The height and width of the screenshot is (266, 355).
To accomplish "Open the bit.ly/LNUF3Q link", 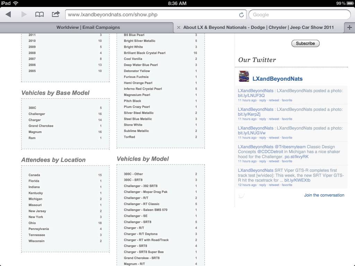I will 251,96.
